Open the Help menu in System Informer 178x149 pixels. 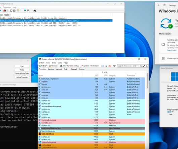pyautogui.click(x=65, y=63)
